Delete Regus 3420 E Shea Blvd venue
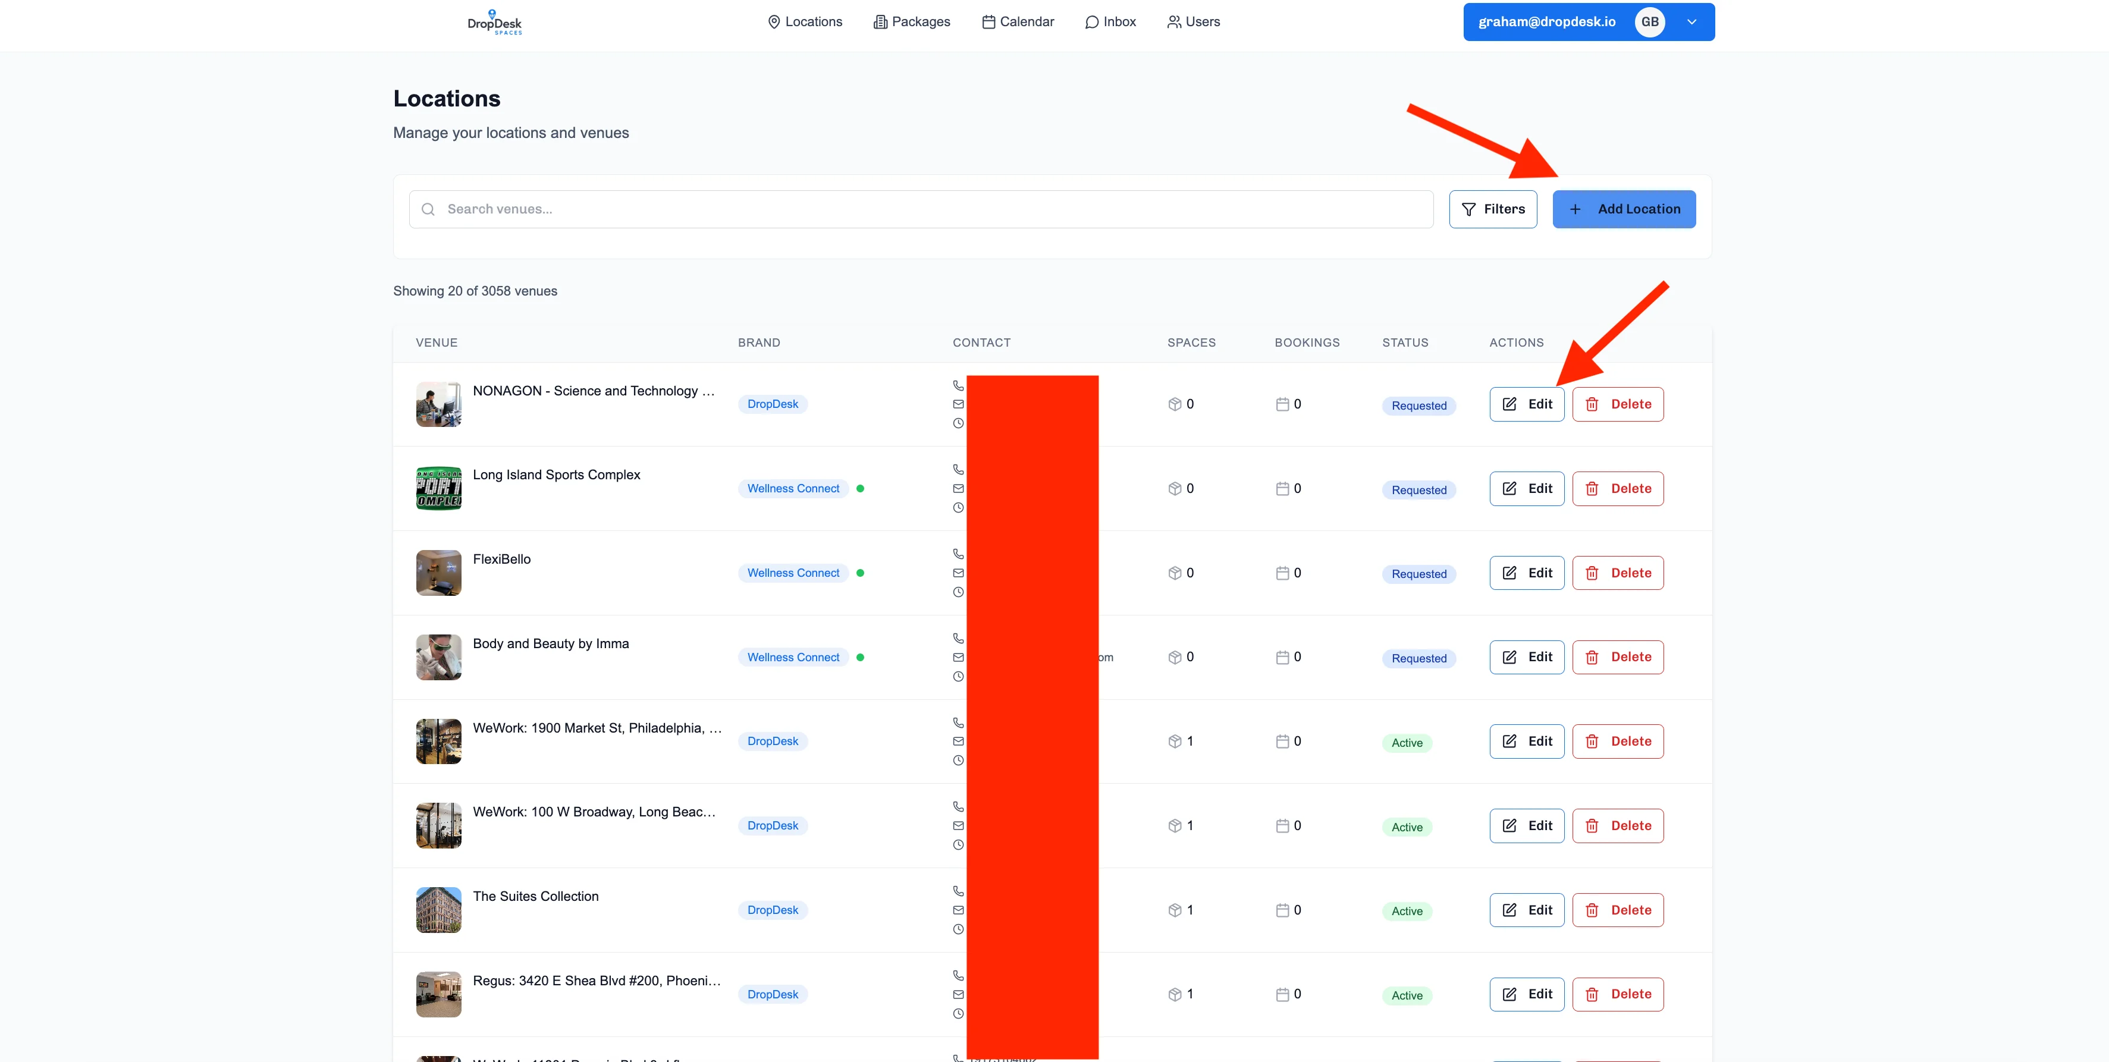This screenshot has height=1062, width=2109. coord(1618,995)
